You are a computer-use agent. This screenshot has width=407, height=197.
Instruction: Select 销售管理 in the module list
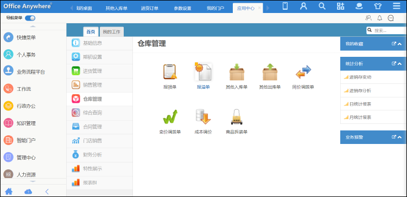(x=99, y=85)
